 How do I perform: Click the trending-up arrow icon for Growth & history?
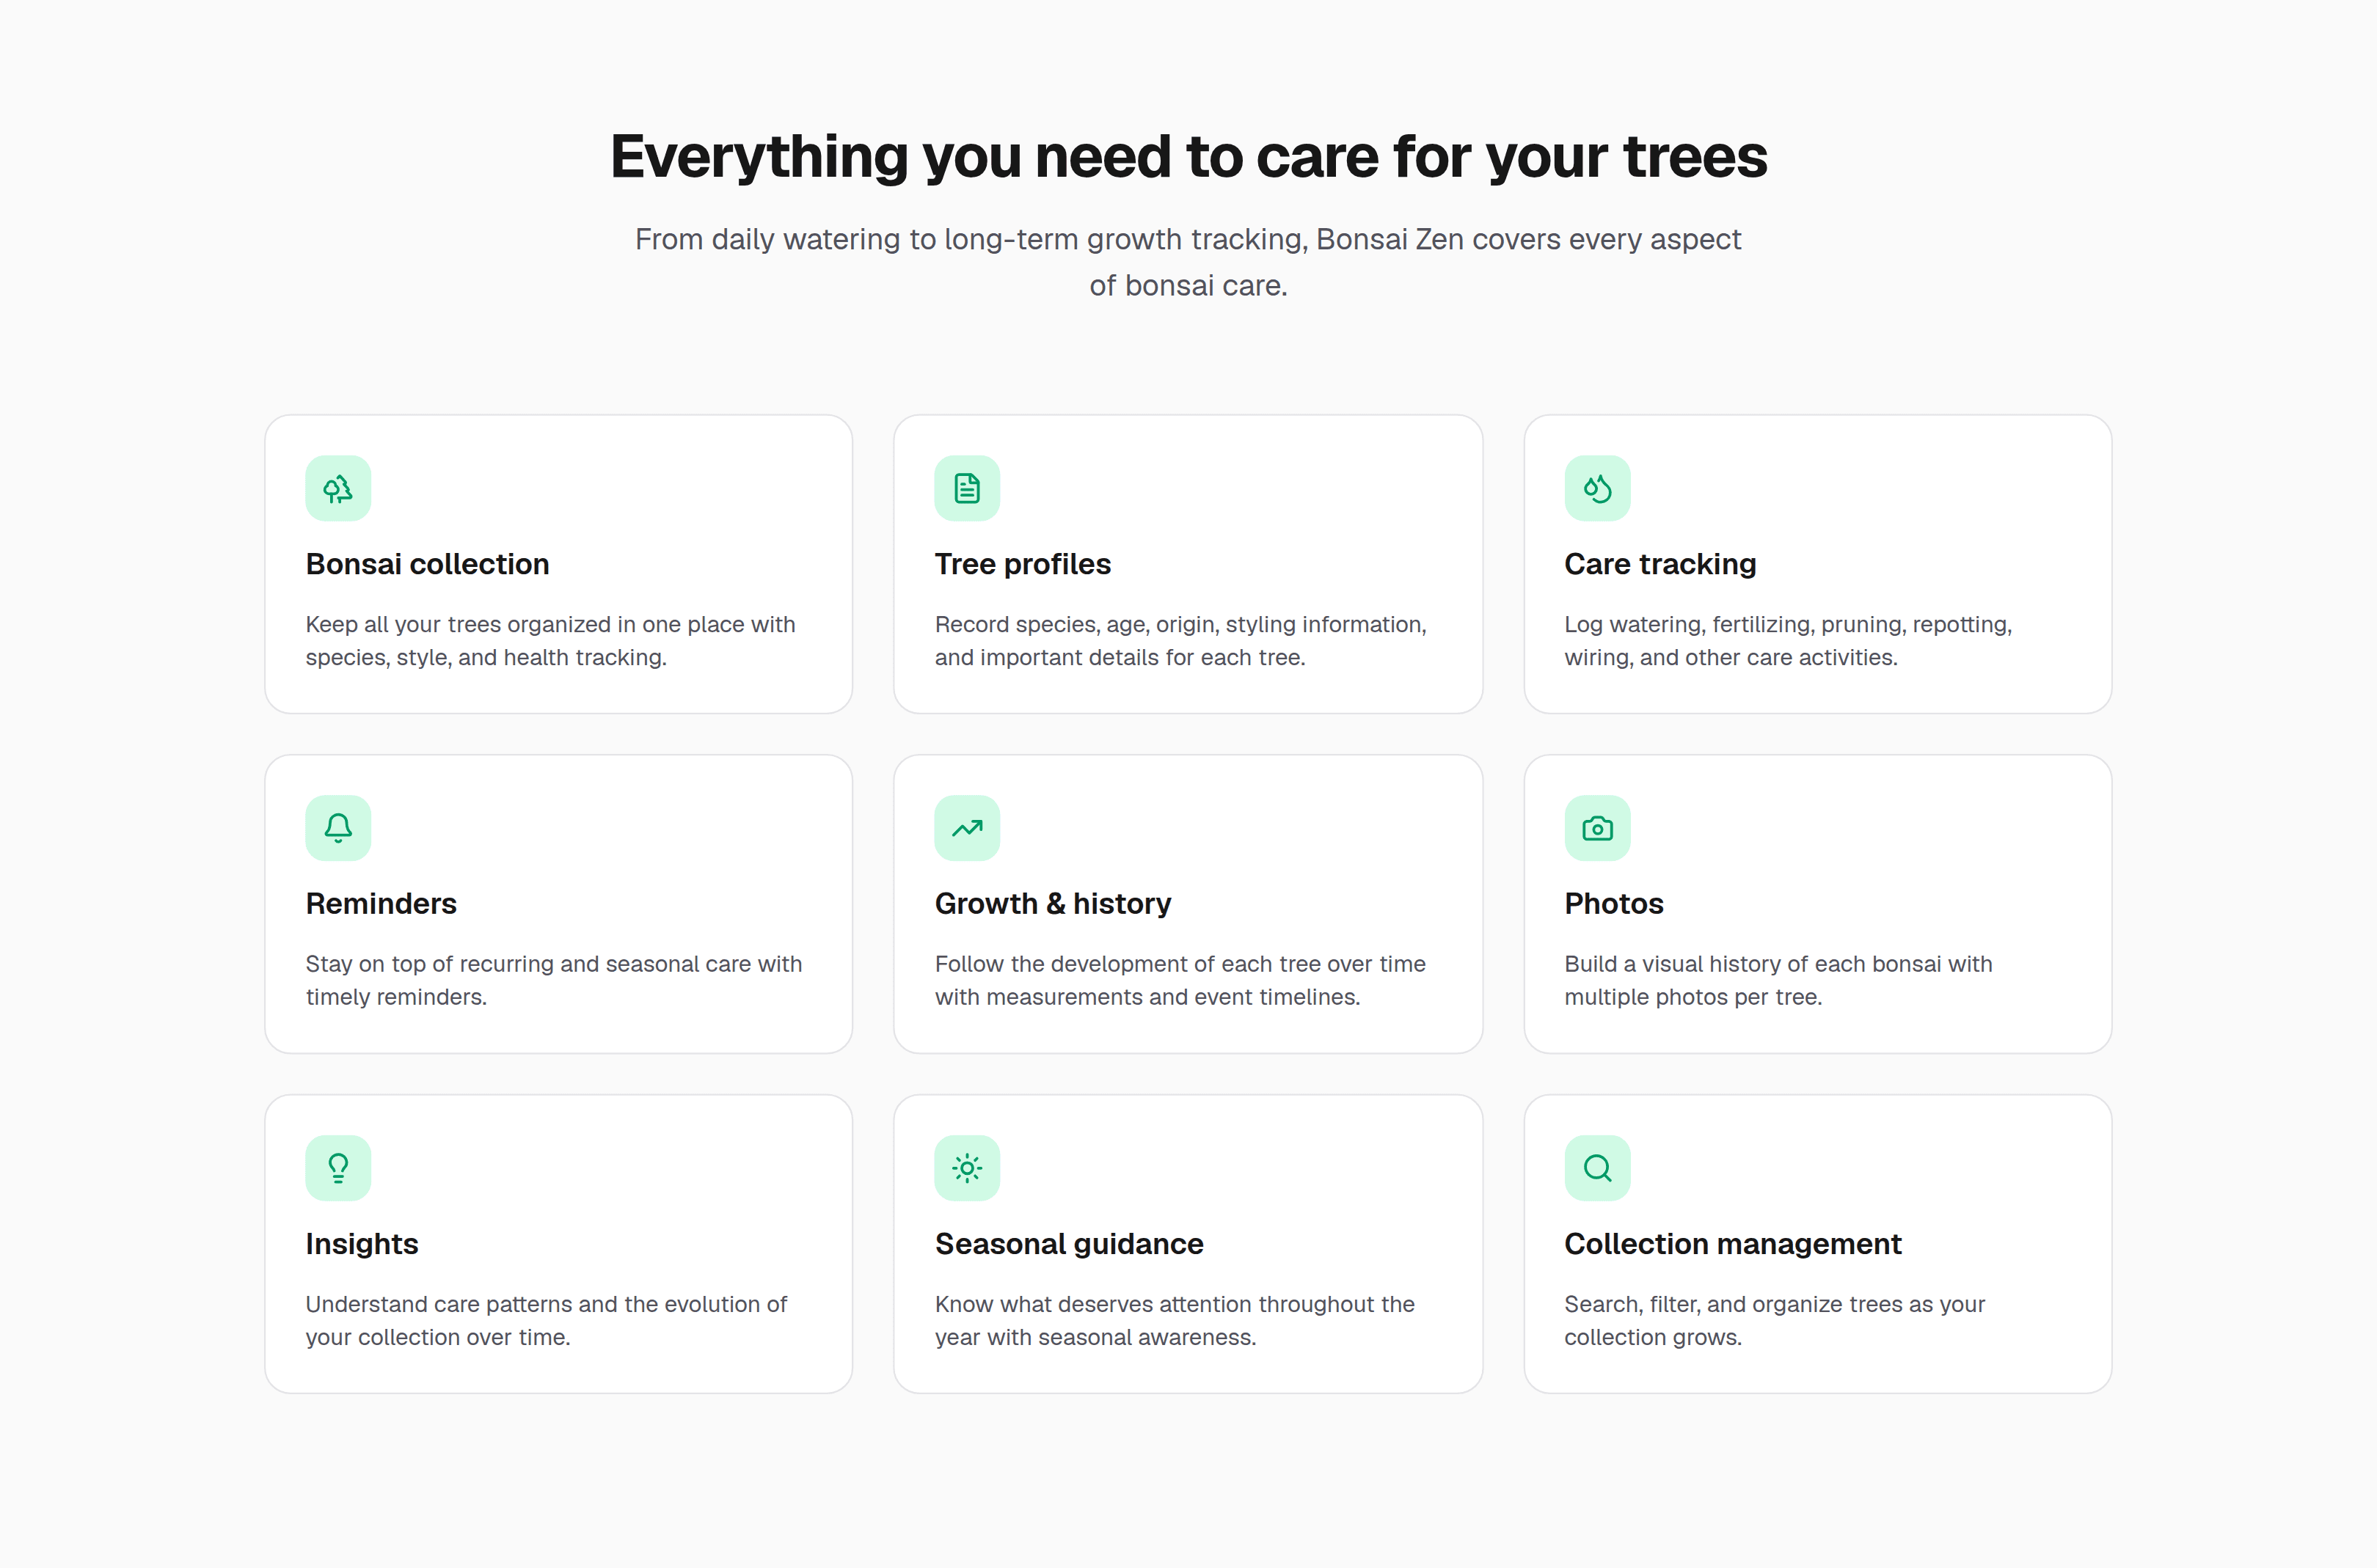pos(966,828)
